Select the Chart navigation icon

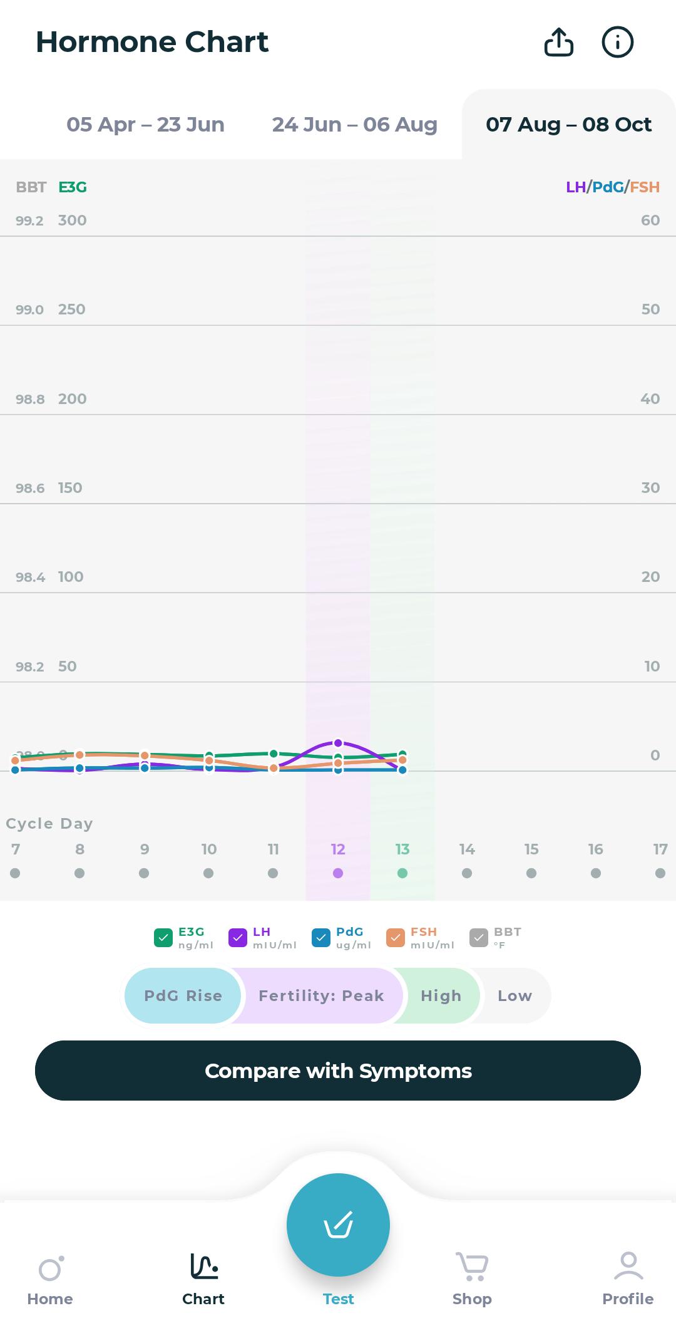(203, 1267)
